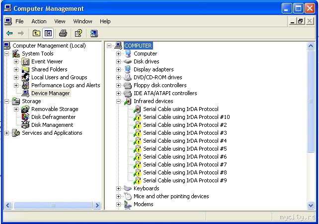This screenshot has height=224, width=319.
Task: Collapse the COMPUTER root node
Action: click(x=109, y=46)
